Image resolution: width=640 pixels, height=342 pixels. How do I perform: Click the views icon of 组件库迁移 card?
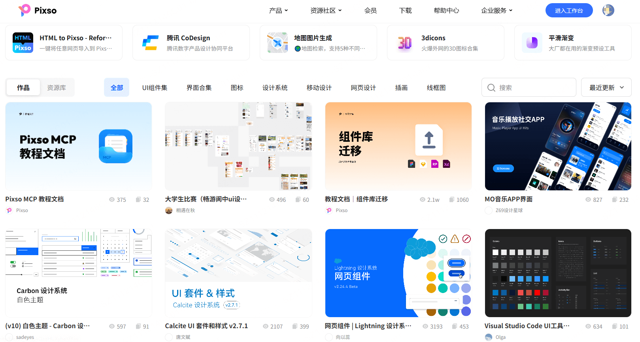(423, 200)
